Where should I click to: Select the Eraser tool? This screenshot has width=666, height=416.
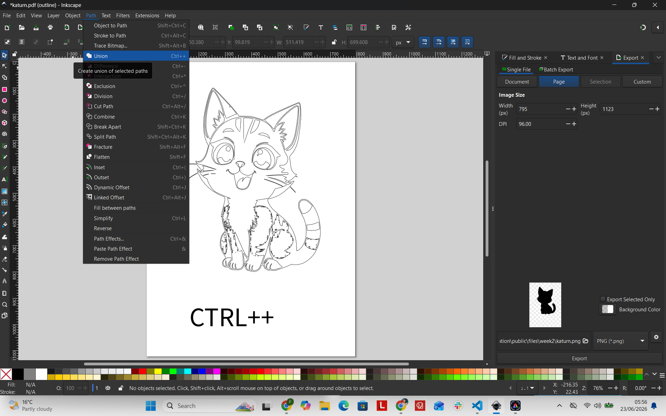click(5, 259)
